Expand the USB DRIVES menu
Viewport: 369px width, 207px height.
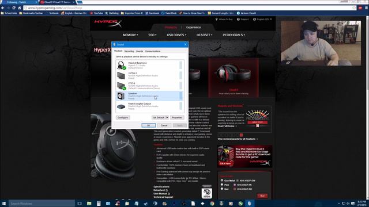176,35
